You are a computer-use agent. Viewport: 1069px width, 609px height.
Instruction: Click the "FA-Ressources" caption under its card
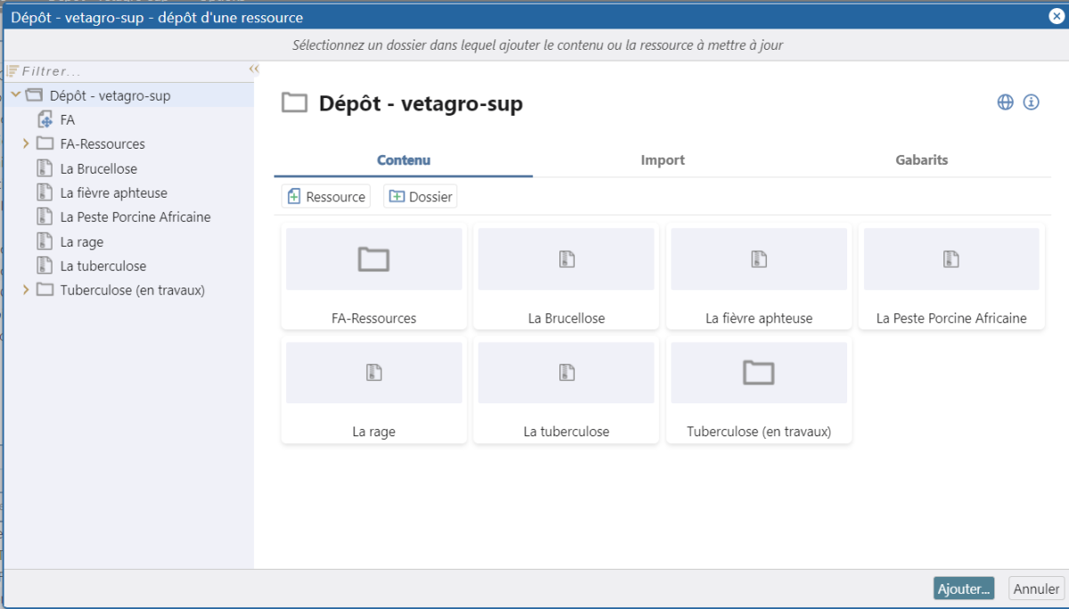374,318
